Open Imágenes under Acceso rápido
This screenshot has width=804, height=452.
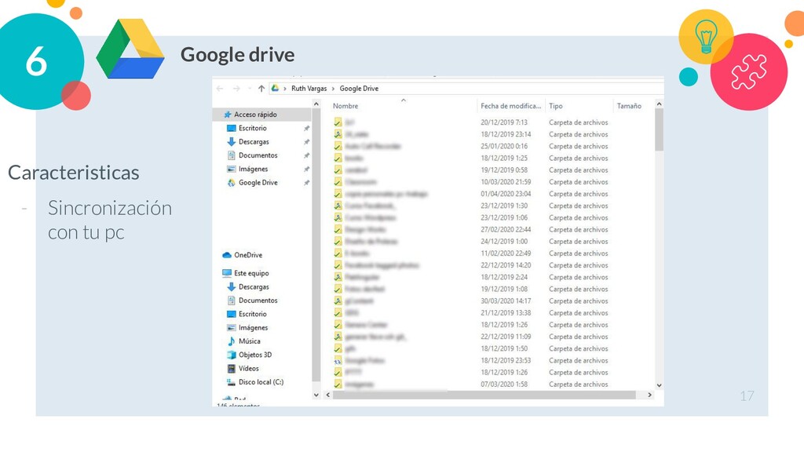253,169
